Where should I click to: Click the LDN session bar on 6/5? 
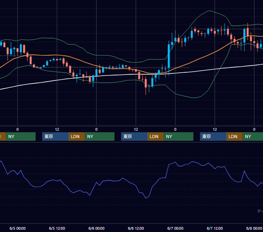click(77, 136)
